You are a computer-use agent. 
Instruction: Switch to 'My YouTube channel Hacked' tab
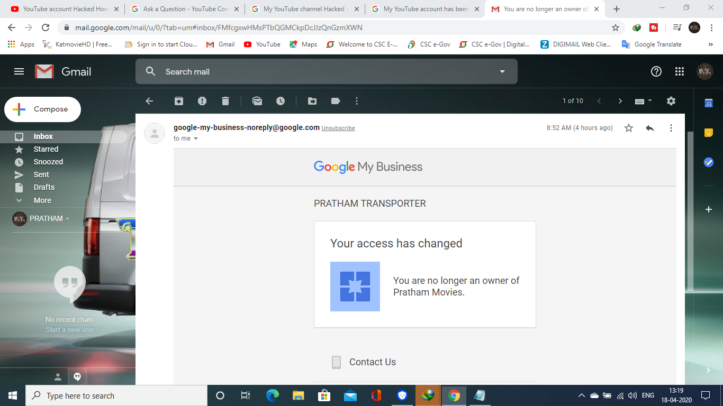304,9
